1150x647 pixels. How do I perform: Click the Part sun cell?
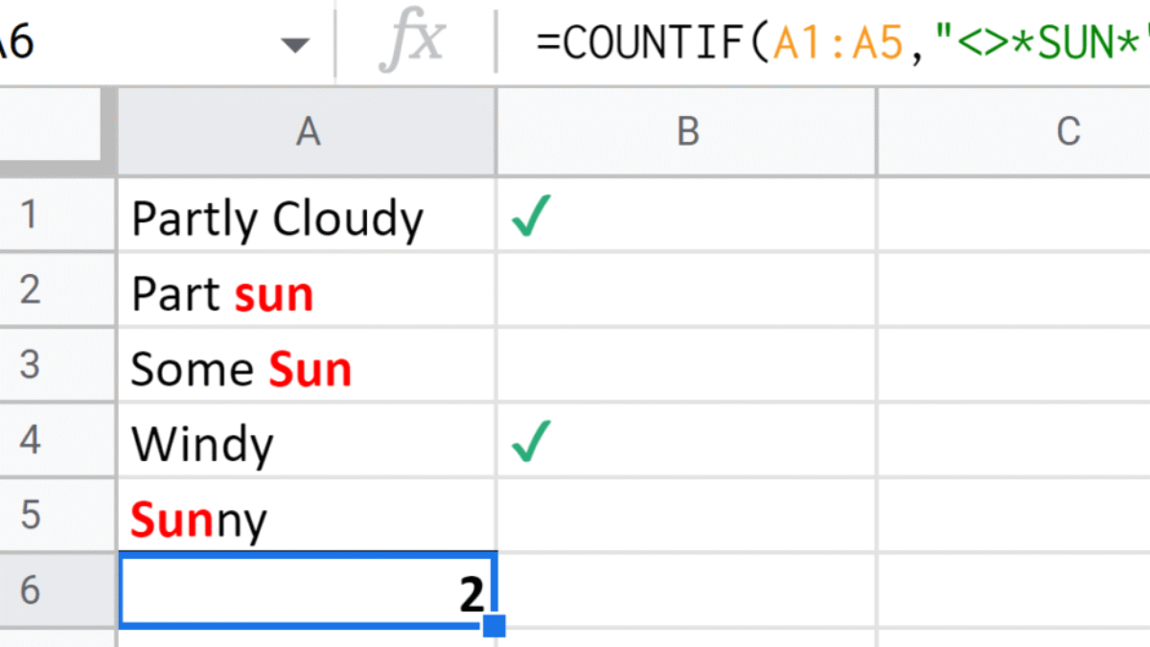[x=222, y=294]
